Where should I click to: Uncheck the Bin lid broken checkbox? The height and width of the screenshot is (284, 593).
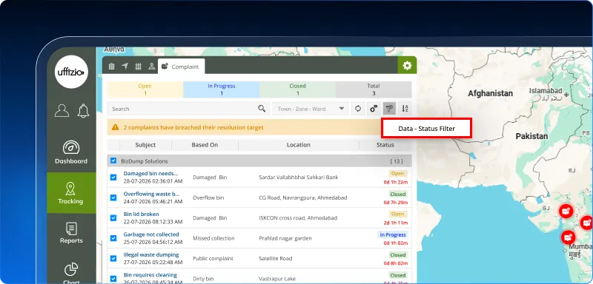pos(113,218)
